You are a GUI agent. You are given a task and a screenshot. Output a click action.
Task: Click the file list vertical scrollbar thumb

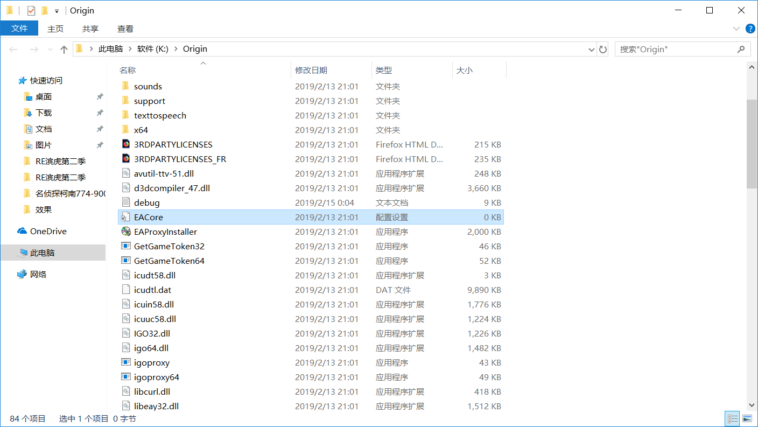752,144
